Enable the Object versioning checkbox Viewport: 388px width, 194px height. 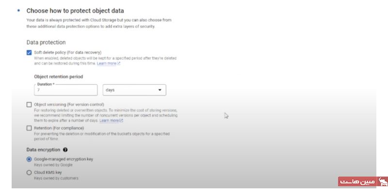30,104
